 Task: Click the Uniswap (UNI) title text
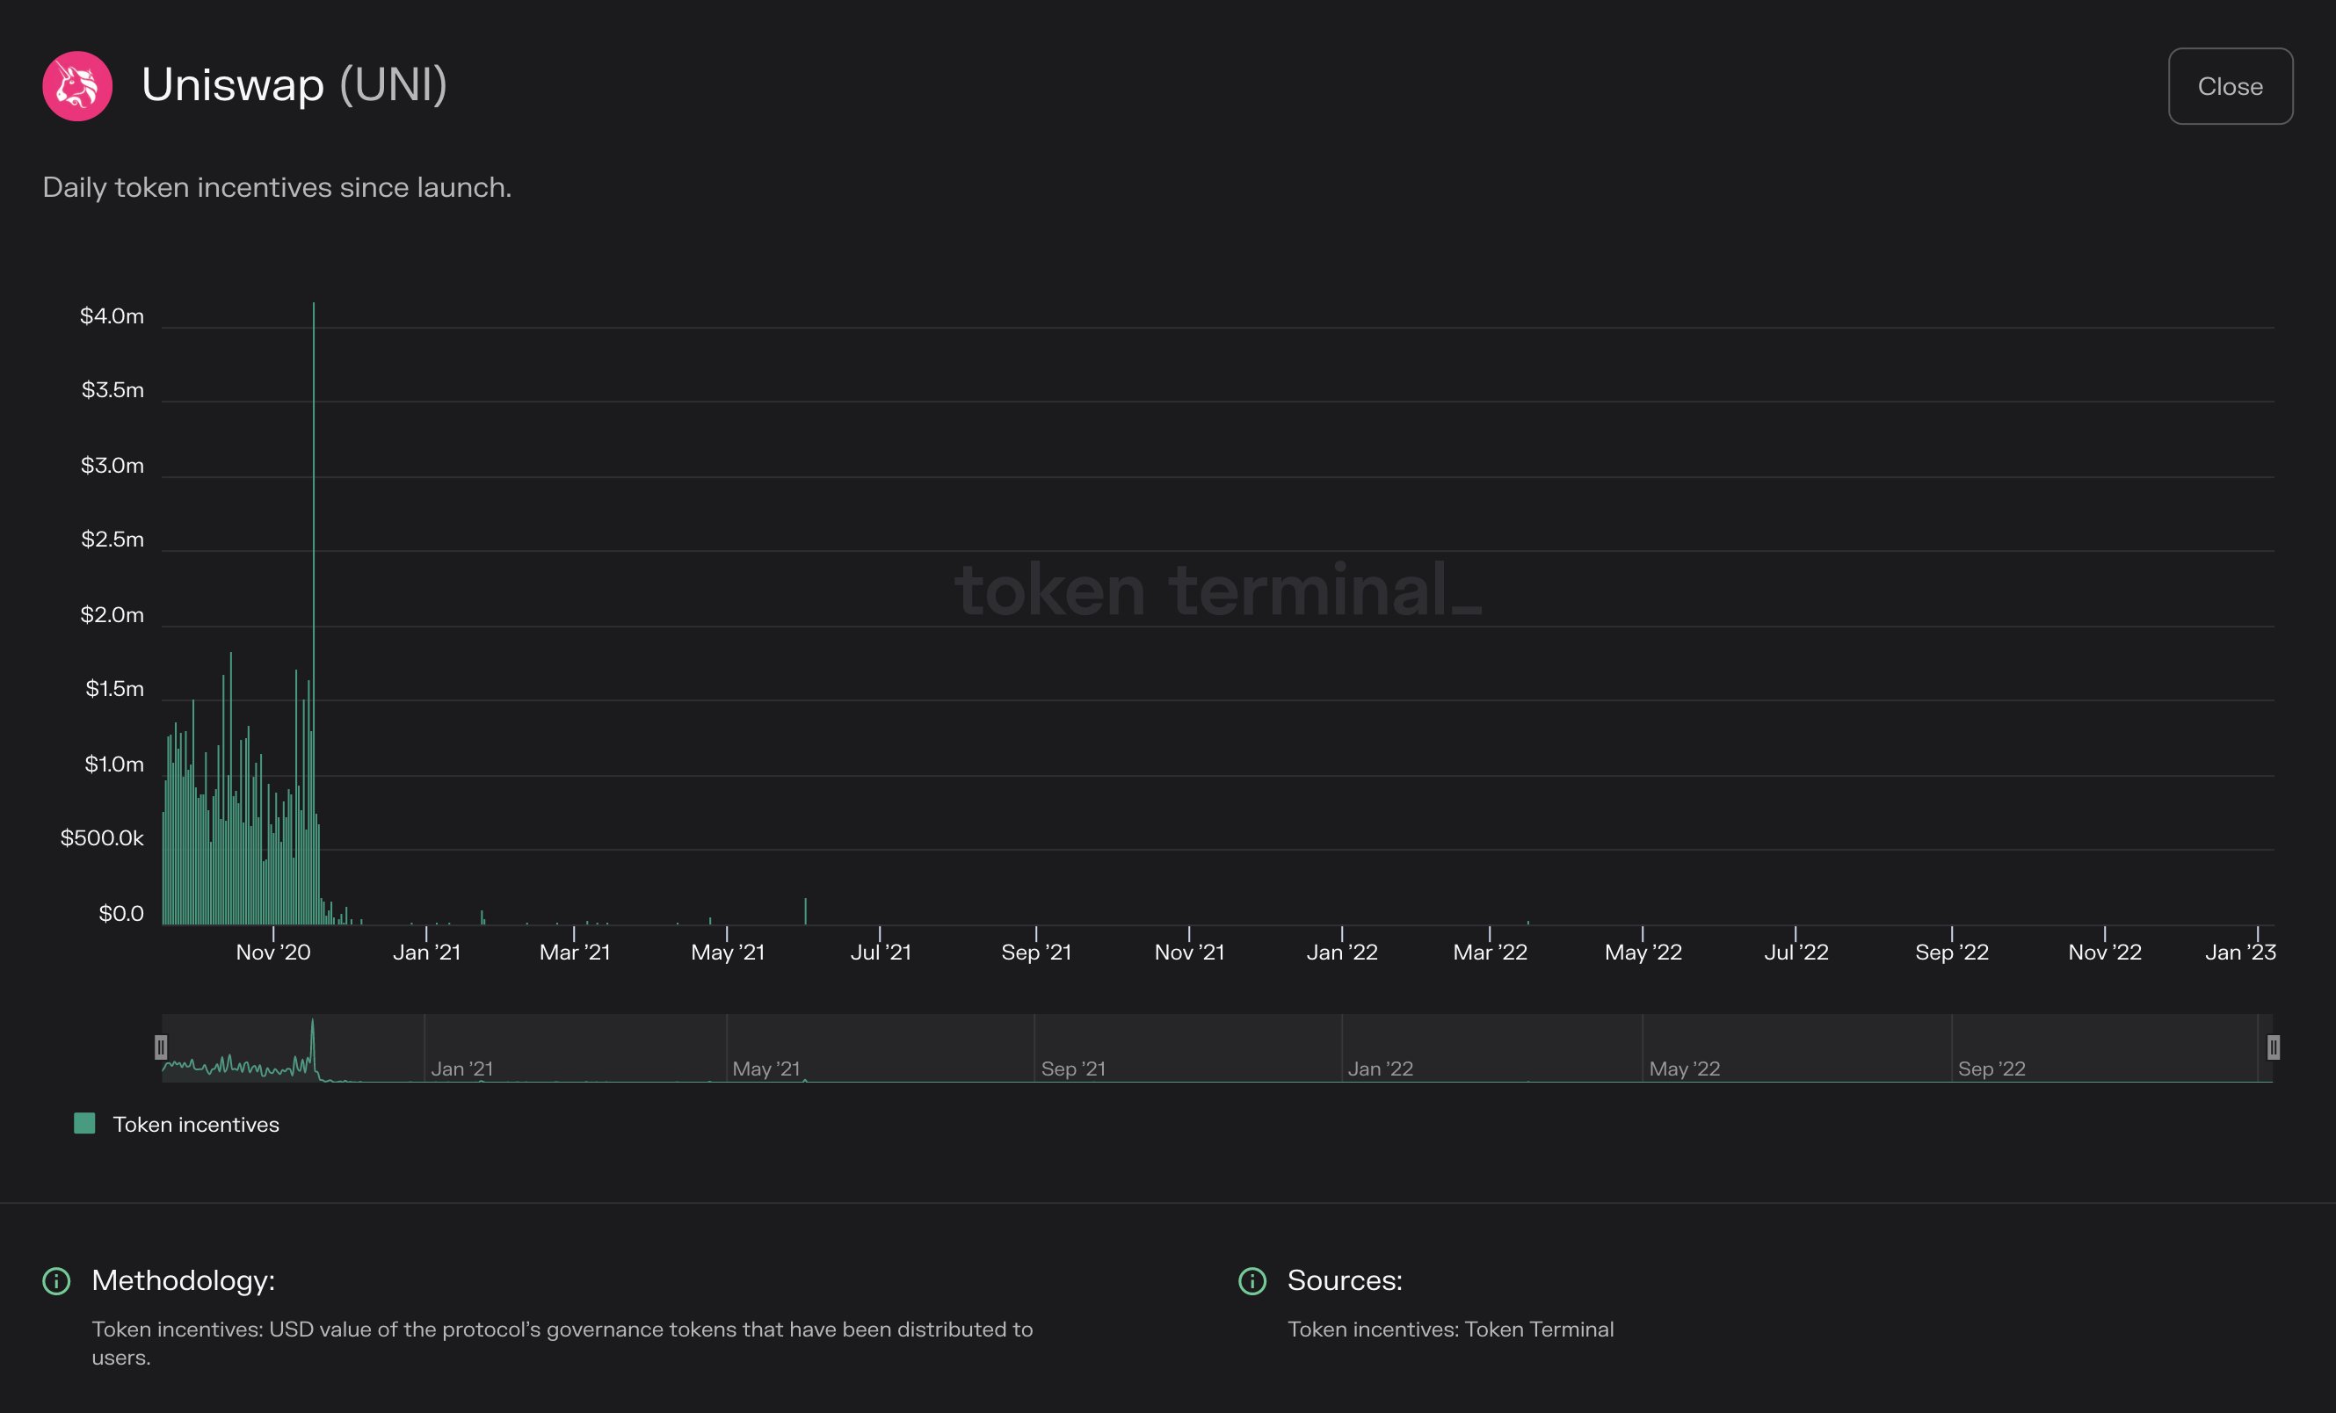click(x=294, y=85)
